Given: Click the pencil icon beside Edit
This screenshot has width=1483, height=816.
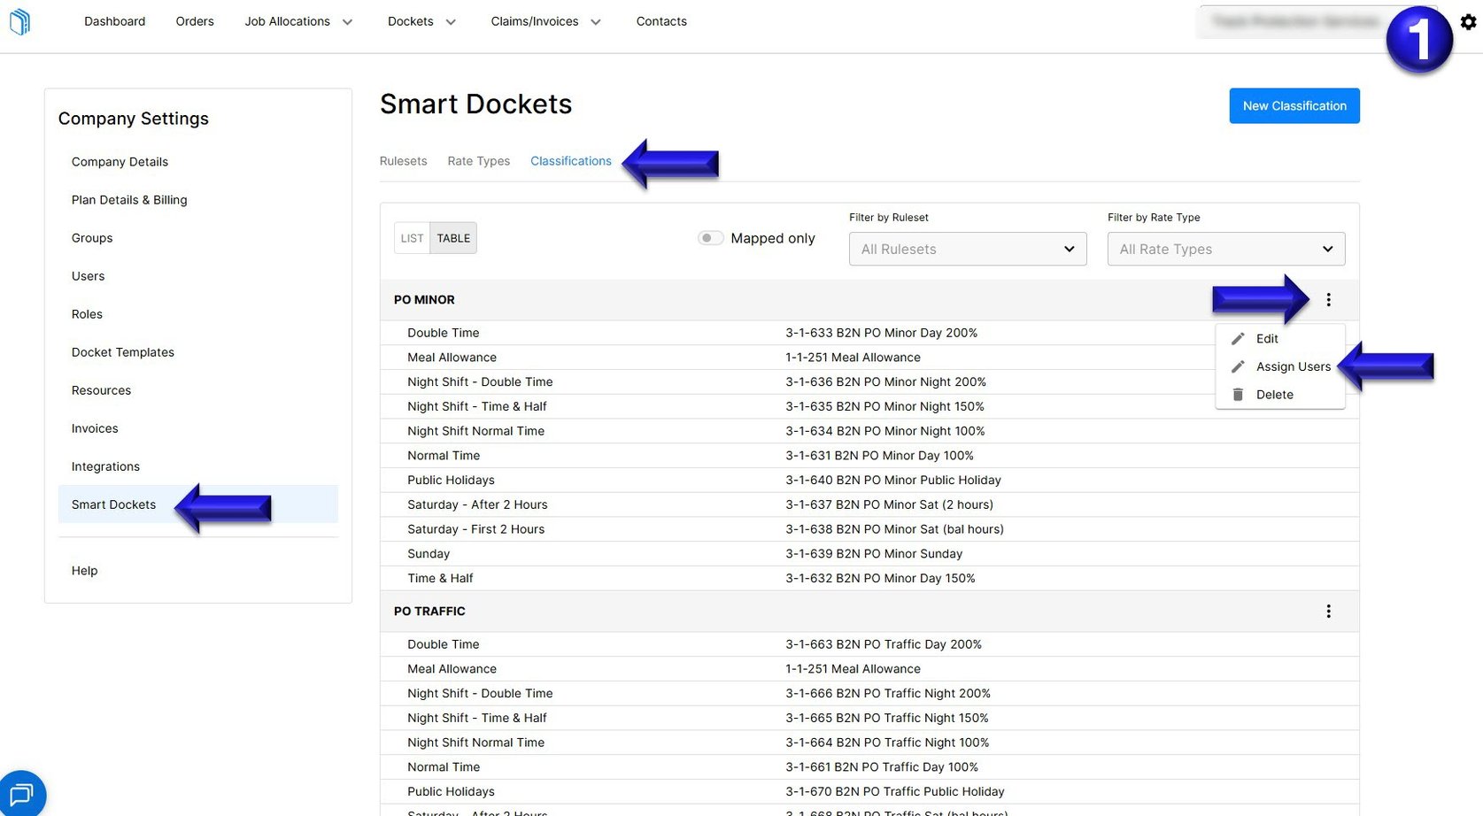Looking at the screenshot, I should coord(1238,339).
